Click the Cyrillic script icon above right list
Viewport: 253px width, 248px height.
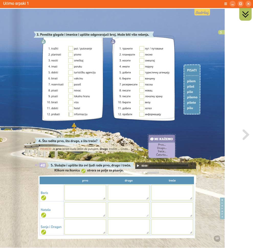(113, 42)
